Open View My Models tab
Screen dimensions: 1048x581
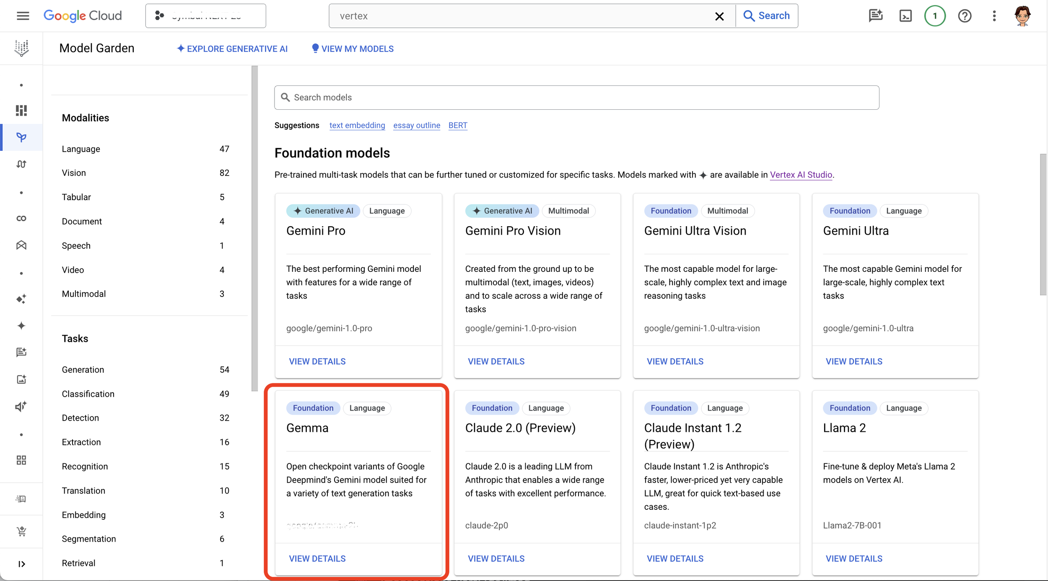pos(353,49)
